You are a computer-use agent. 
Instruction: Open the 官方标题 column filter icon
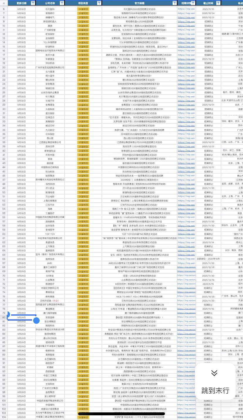(175, 3)
